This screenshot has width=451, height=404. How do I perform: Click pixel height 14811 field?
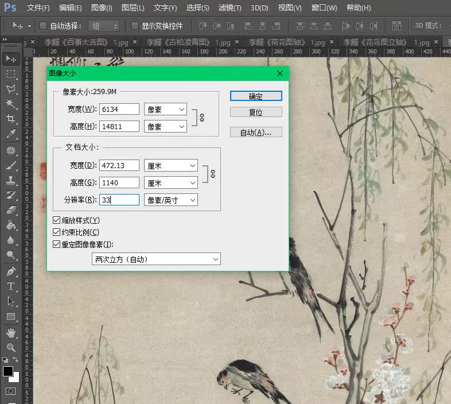click(119, 127)
